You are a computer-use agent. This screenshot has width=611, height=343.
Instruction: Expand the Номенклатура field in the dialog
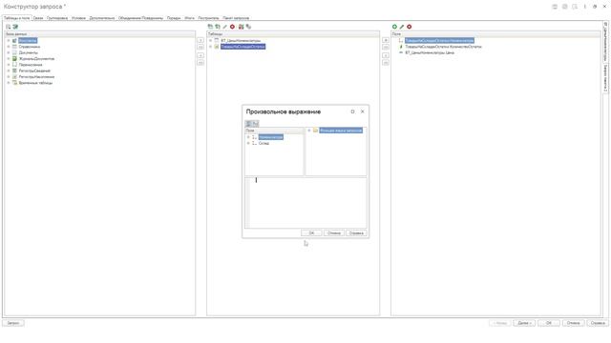point(248,137)
